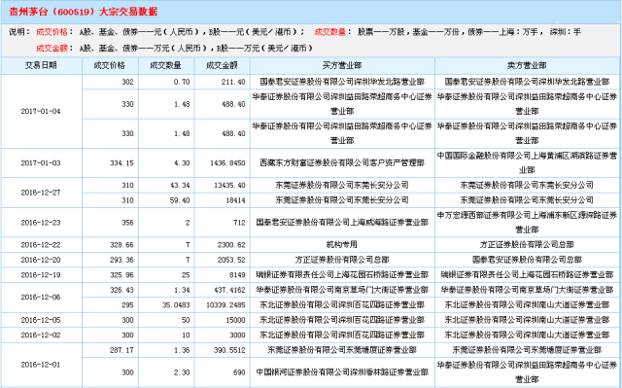Select the 2017-01-04 date cell
This screenshot has width=622, height=388.
point(41,112)
